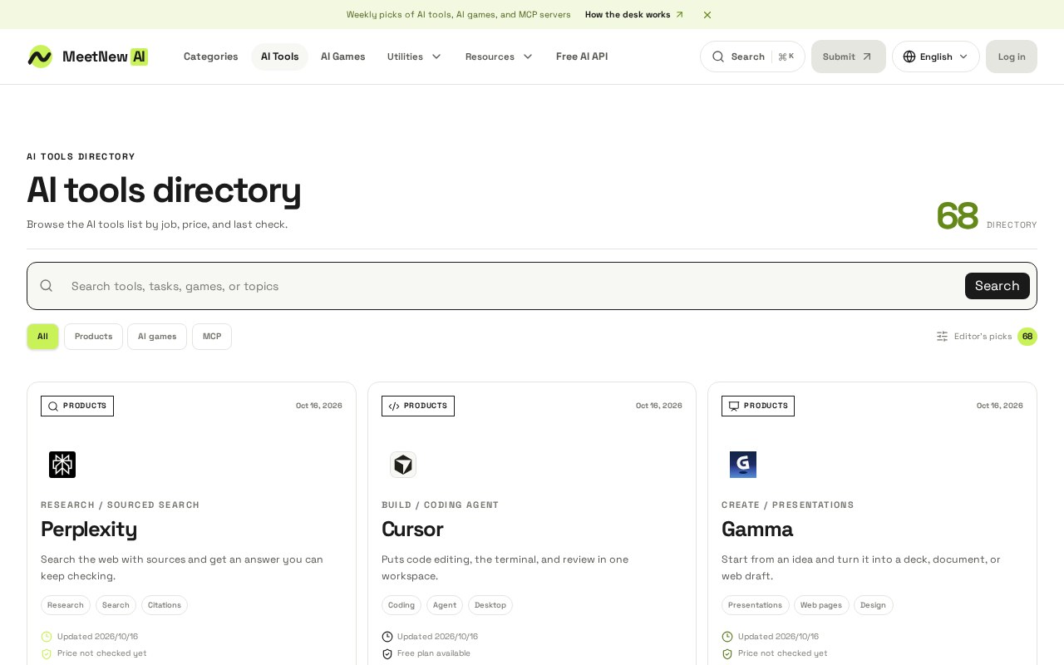Image resolution: width=1064 pixels, height=665 pixels.
Task: Open the Gamma tool title
Action: point(757,530)
